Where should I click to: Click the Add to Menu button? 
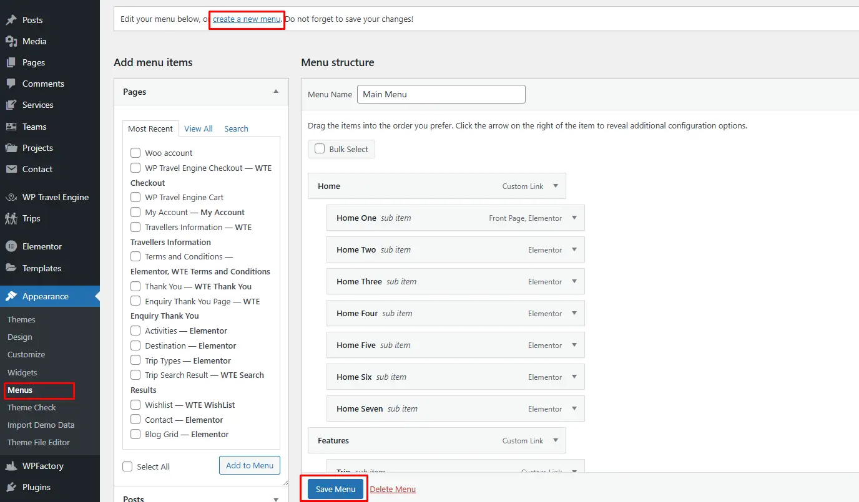[x=250, y=465]
